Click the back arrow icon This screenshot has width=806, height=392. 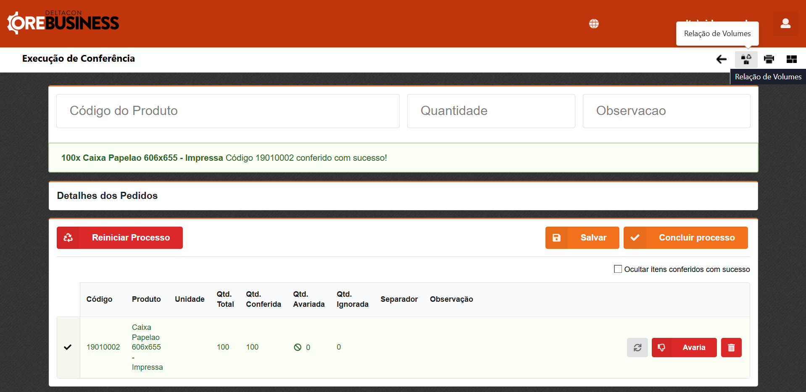pyautogui.click(x=721, y=59)
